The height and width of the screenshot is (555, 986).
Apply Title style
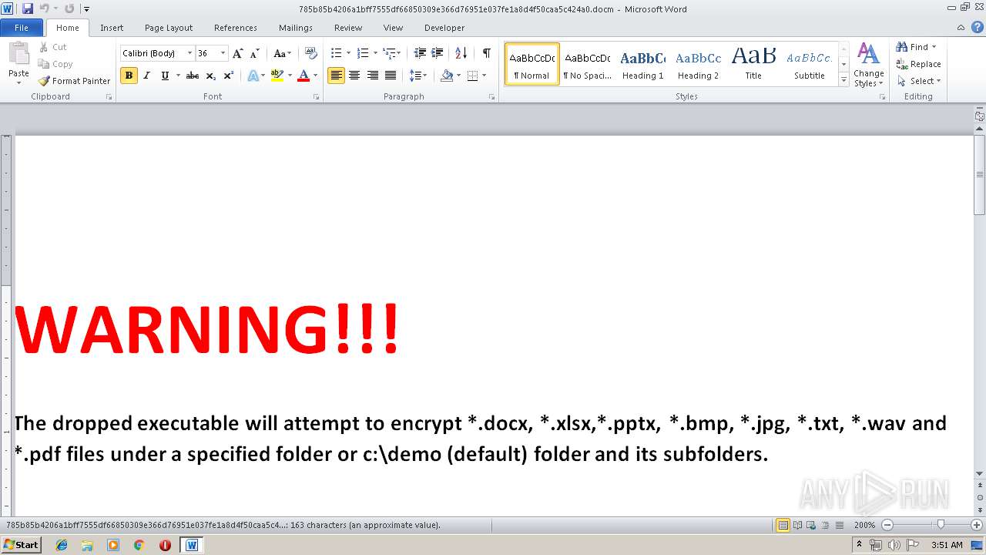pos(753,64)
